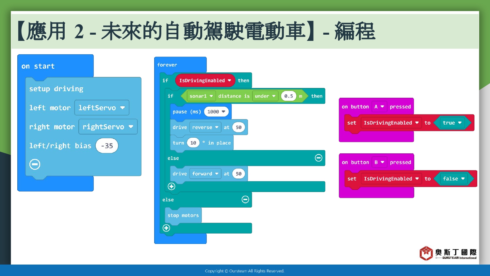The height and width of the screenshot is (276, 490).
Task: Open the under comparison dropdown
Action: coord(265,96)
